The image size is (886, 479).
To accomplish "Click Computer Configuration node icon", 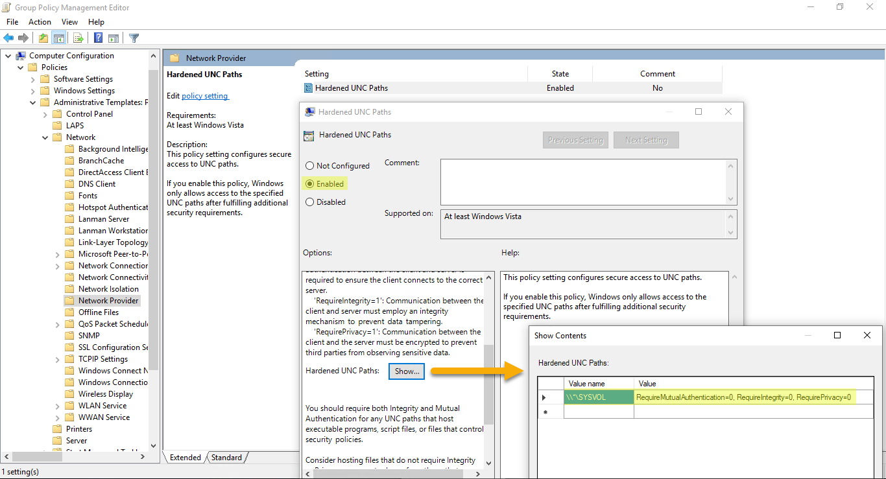I will point(21,56).
